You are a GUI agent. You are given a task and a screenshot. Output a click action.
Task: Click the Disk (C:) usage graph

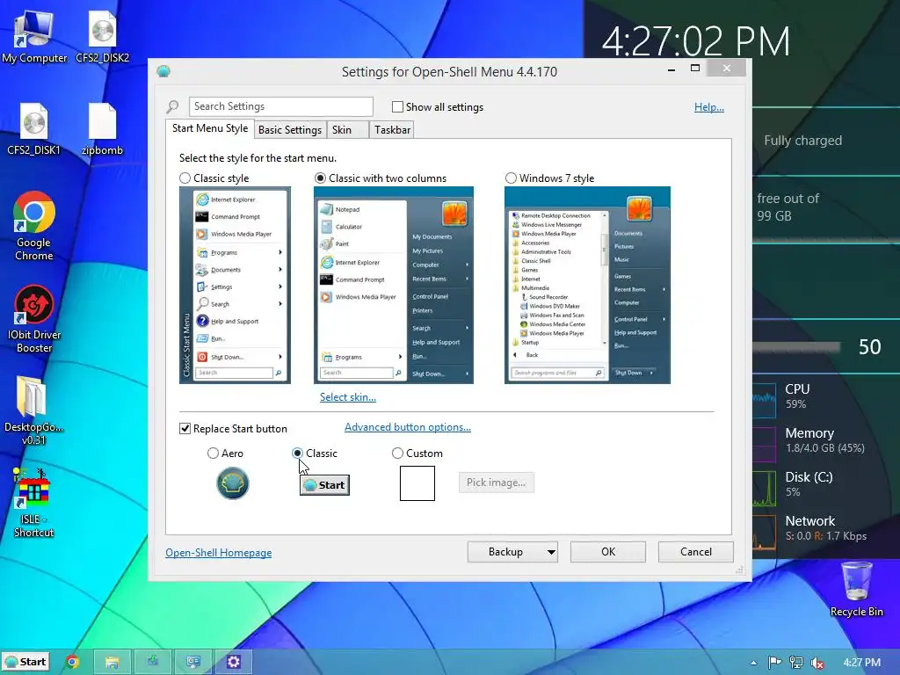click(x=764, y=489)
